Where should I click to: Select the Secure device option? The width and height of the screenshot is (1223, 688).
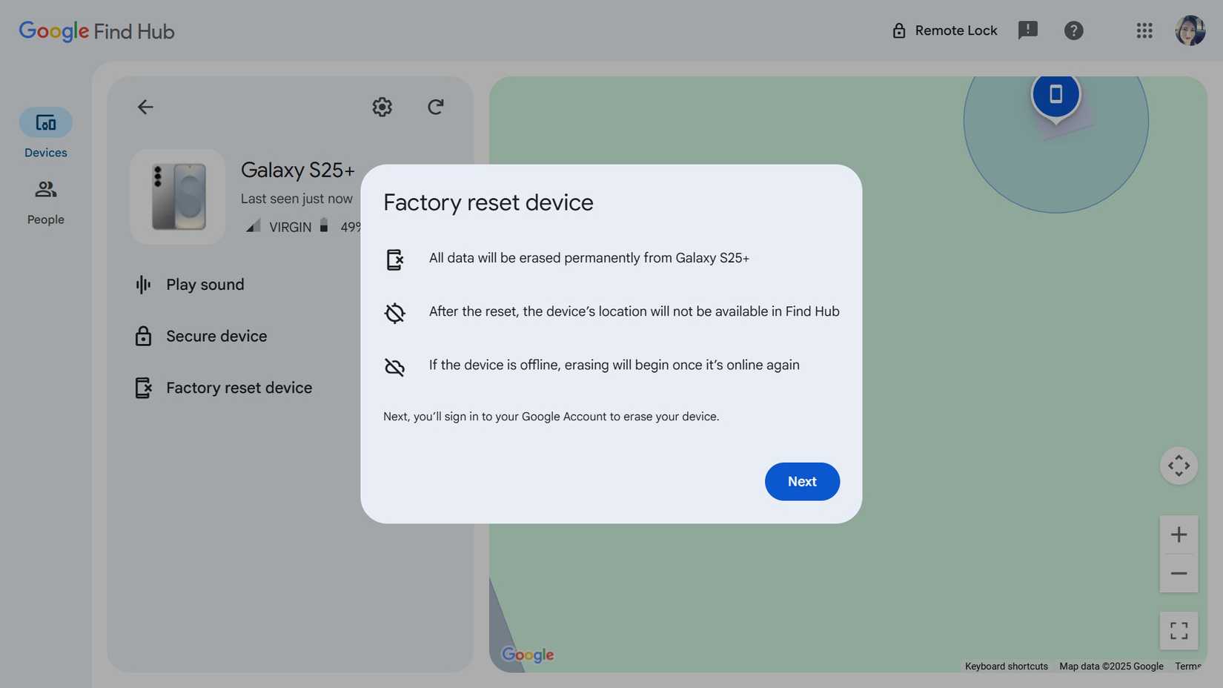216,336
